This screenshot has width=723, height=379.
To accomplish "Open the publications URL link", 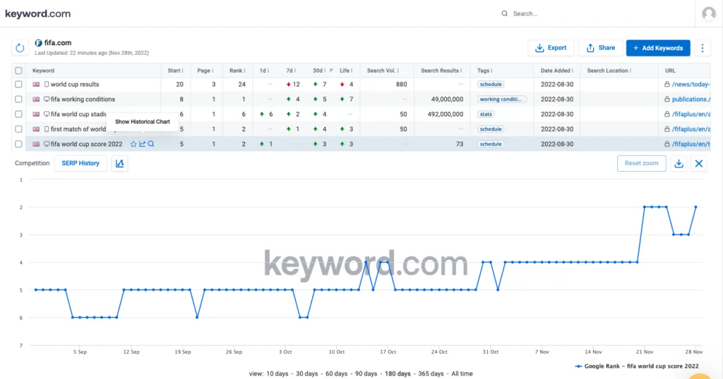I will tap(691, 99).
